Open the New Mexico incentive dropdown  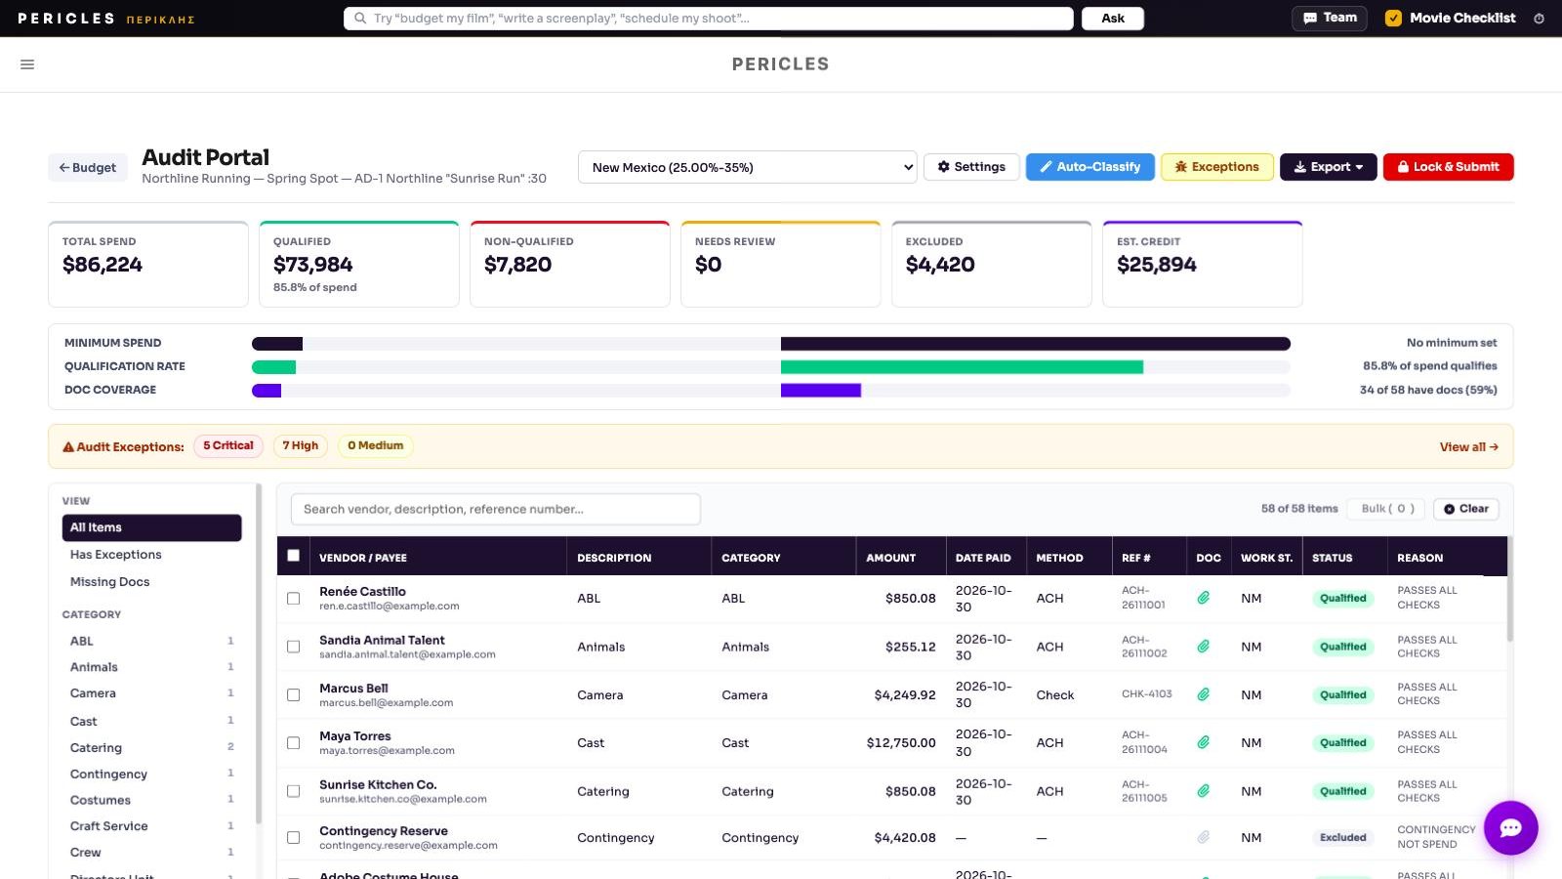point(748,167)
